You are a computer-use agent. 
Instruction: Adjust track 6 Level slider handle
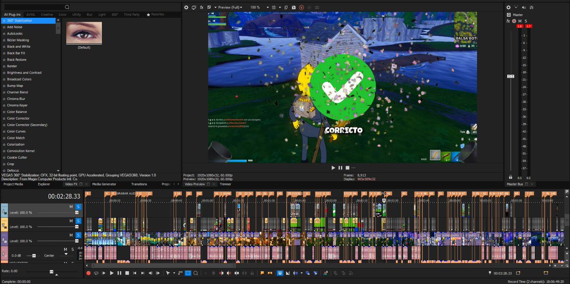tap(76, 212)
